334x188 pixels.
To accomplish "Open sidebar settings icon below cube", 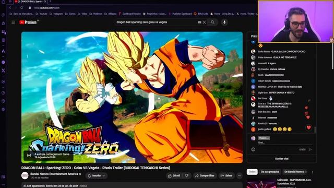I will point(3,109).
